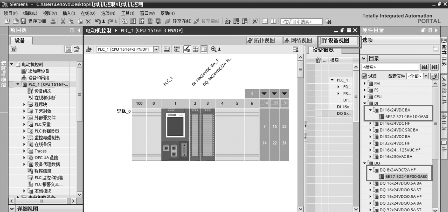Collapse the 目录 catalog section
This screenshot has height=212, width=448.
click(364, 58)
